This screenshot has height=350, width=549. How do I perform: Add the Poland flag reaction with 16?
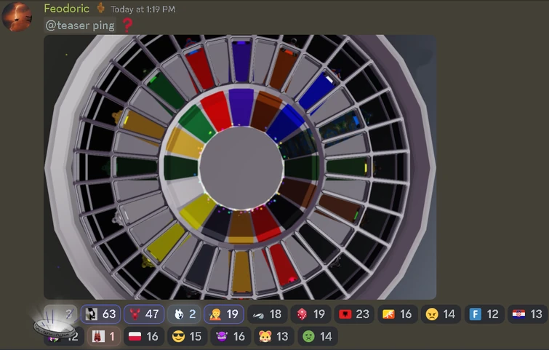144,336
